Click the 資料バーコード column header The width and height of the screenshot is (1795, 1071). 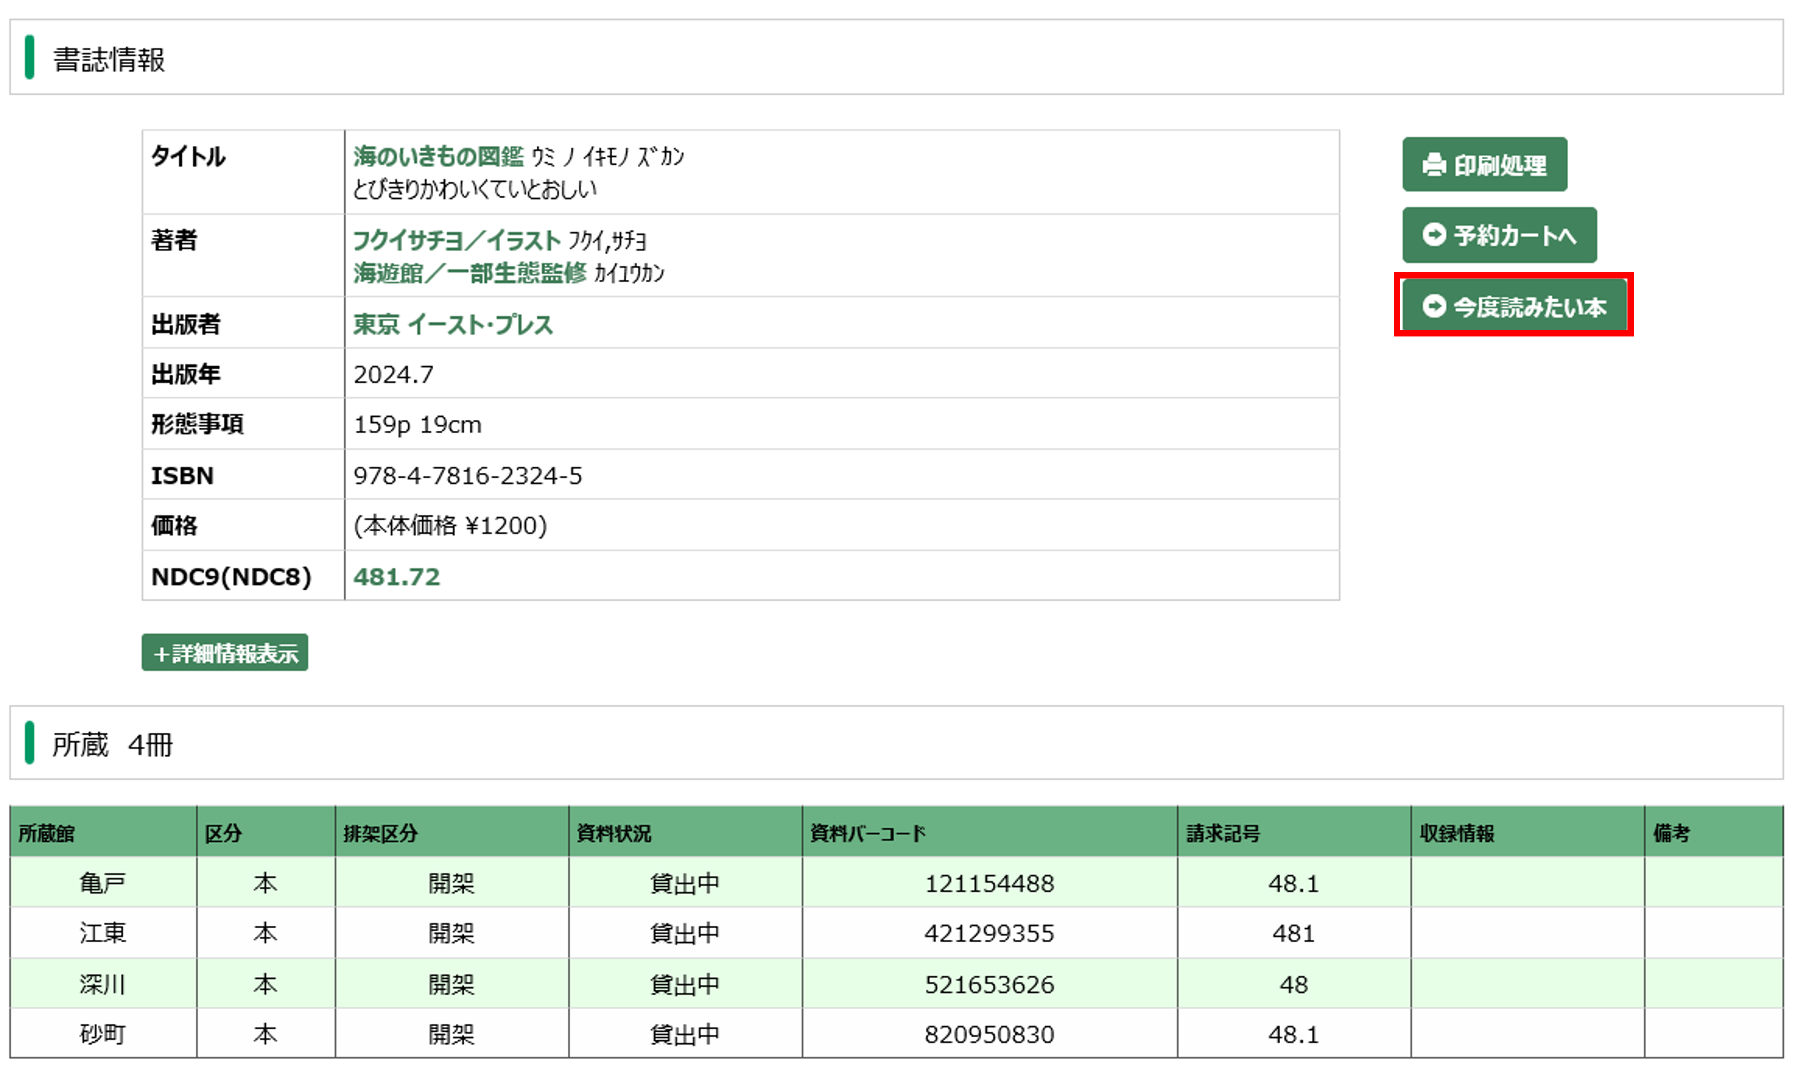(867, 833)
